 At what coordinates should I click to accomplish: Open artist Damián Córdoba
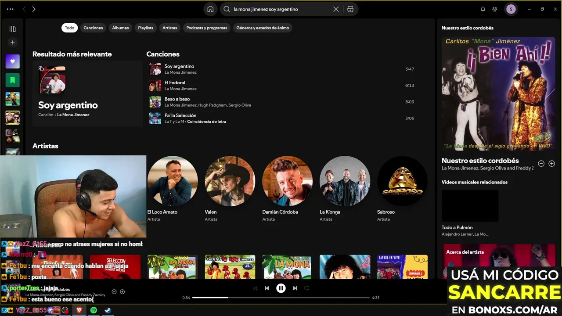pyautogui.click(x=287, y=181)
